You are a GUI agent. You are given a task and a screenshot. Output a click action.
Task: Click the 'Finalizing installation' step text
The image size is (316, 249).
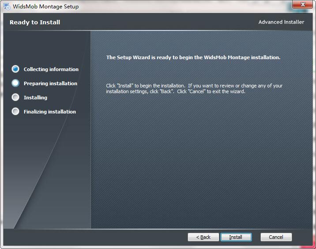coord(50,112)
